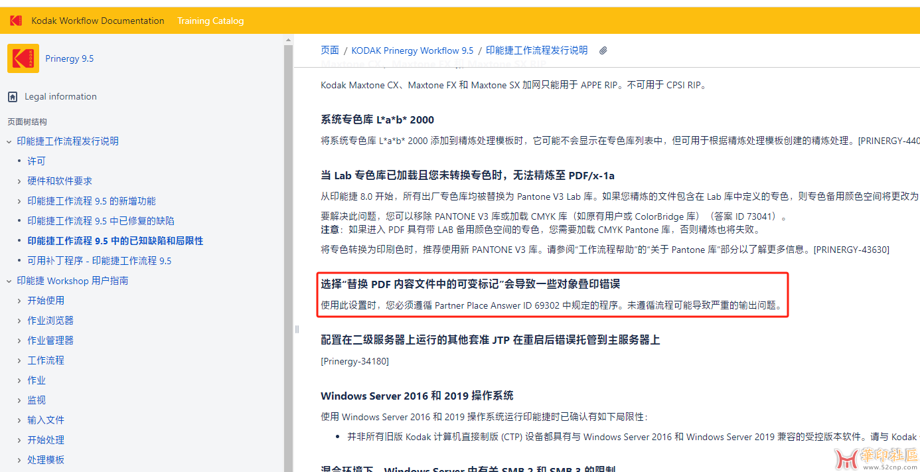Click the Legal information page icon
Viewport: 920px width, 472px height.
coord(13,97)
